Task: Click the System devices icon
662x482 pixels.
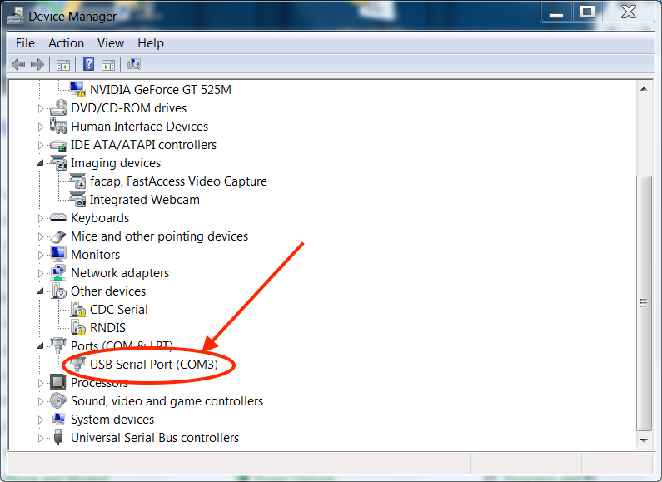Action: [x=57, y=419]
